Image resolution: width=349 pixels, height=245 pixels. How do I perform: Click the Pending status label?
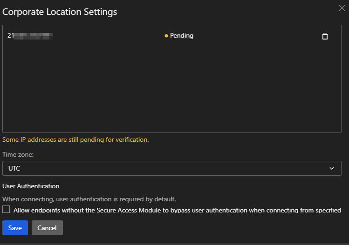[x=181, y=36]
